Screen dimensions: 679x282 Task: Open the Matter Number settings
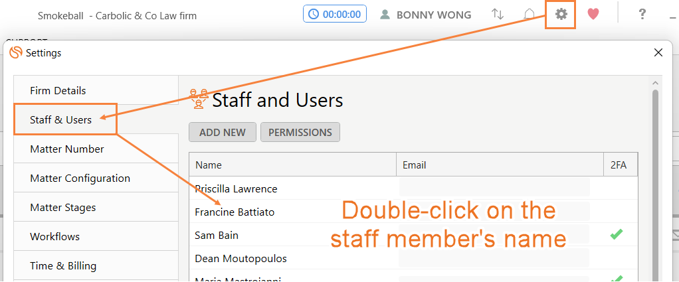coord(96,149)
